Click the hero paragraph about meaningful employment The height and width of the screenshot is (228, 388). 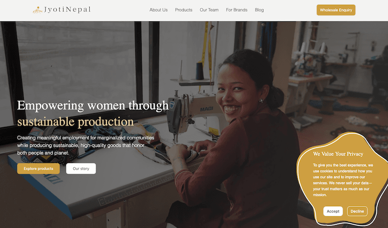(85, 145)
